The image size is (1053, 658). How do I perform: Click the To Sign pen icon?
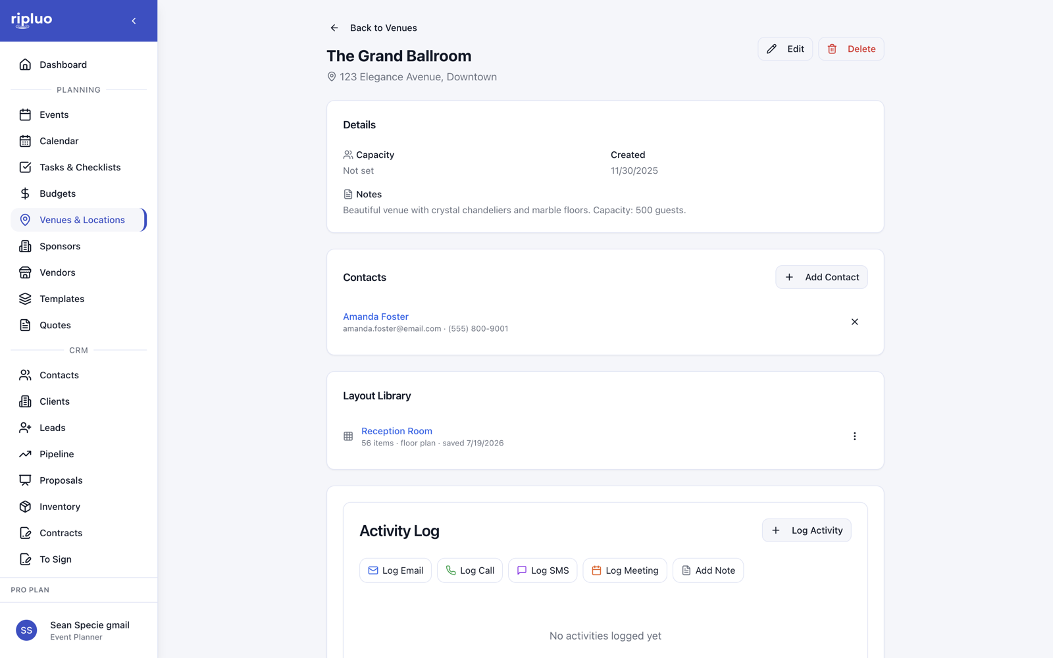(25, 559)
